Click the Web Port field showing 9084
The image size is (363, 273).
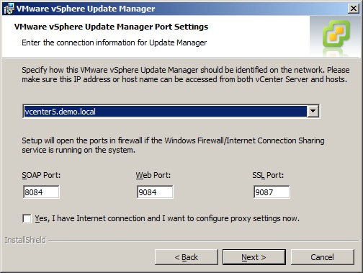[155, 192]
